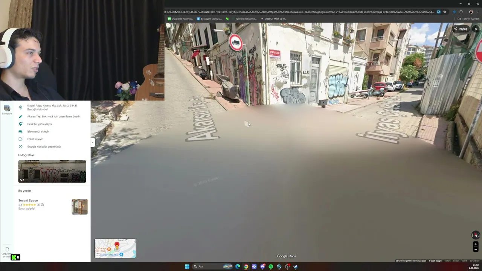Click Akarsu Ykş. Sok. No:3 edit suggestion
This screenshot has height=271, width=482.
click(x=54, y=117)
